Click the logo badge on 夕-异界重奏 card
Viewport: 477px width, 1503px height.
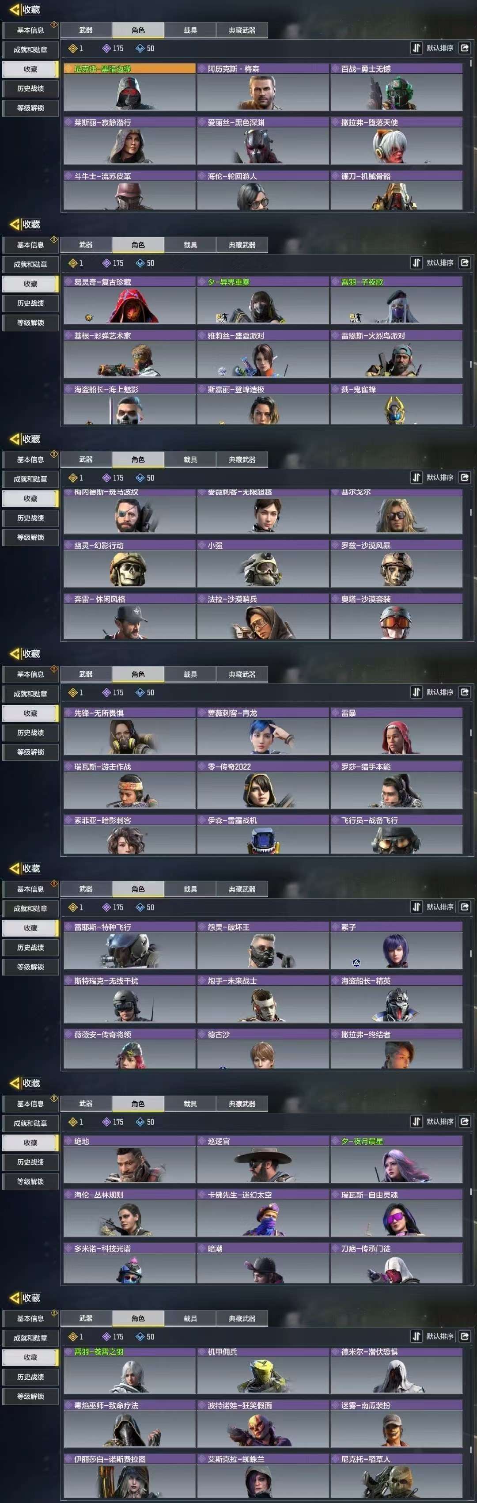click(221, 318)
